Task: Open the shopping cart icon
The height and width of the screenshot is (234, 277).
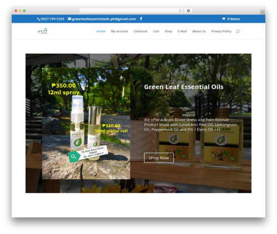Action: 224,19
